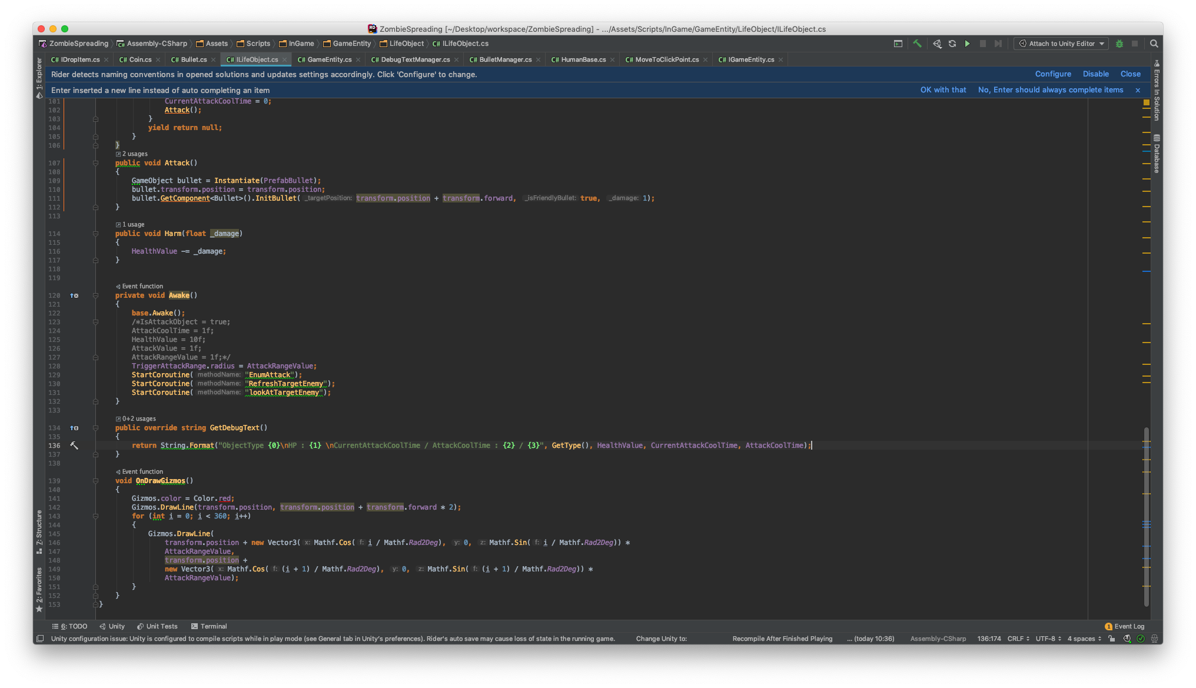Click the quick-fix hammer icon on line 136

74,446
